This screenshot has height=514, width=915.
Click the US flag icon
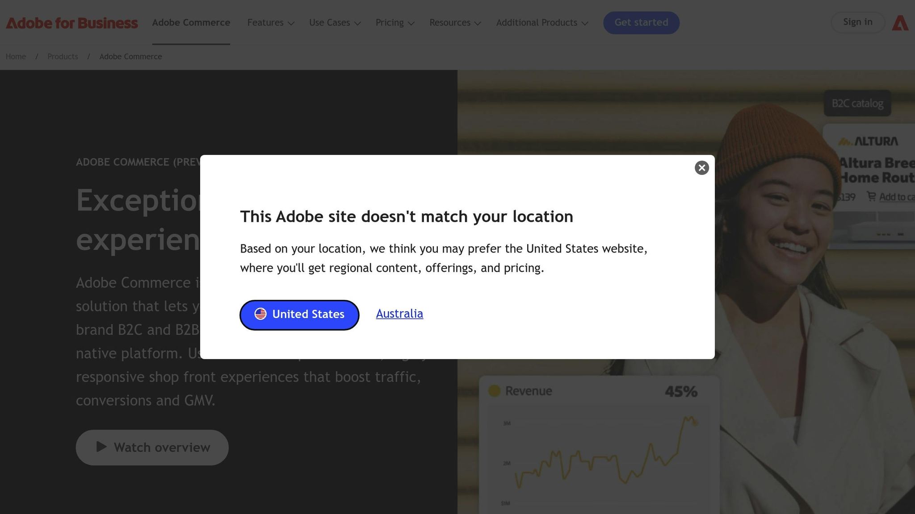260,314
